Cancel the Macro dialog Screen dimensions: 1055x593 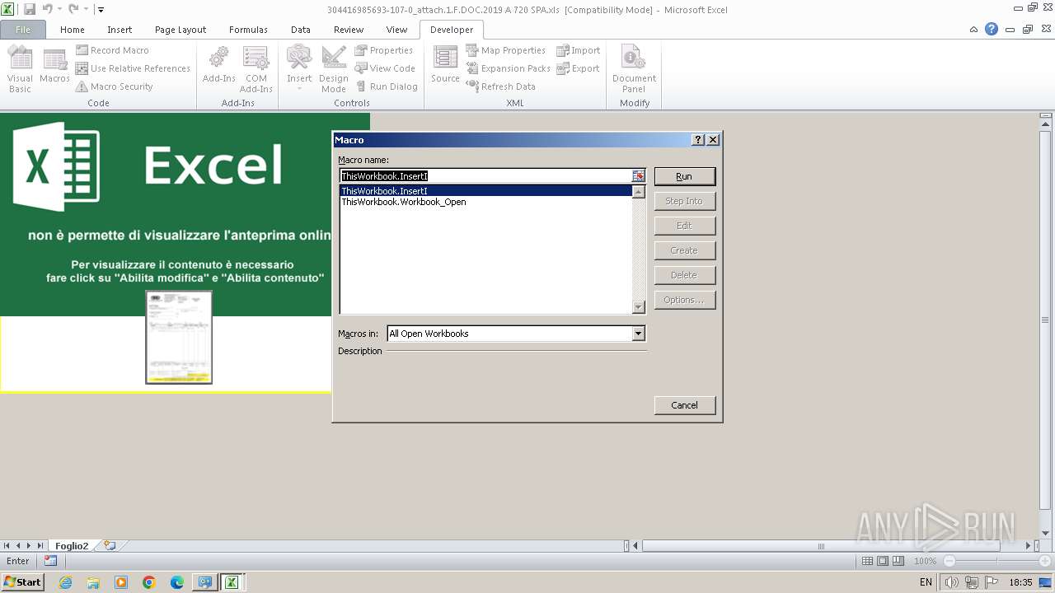click(x=684, y=405)
